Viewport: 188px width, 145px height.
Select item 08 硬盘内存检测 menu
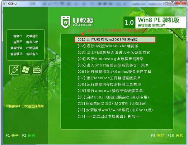[x=109, y=84]
